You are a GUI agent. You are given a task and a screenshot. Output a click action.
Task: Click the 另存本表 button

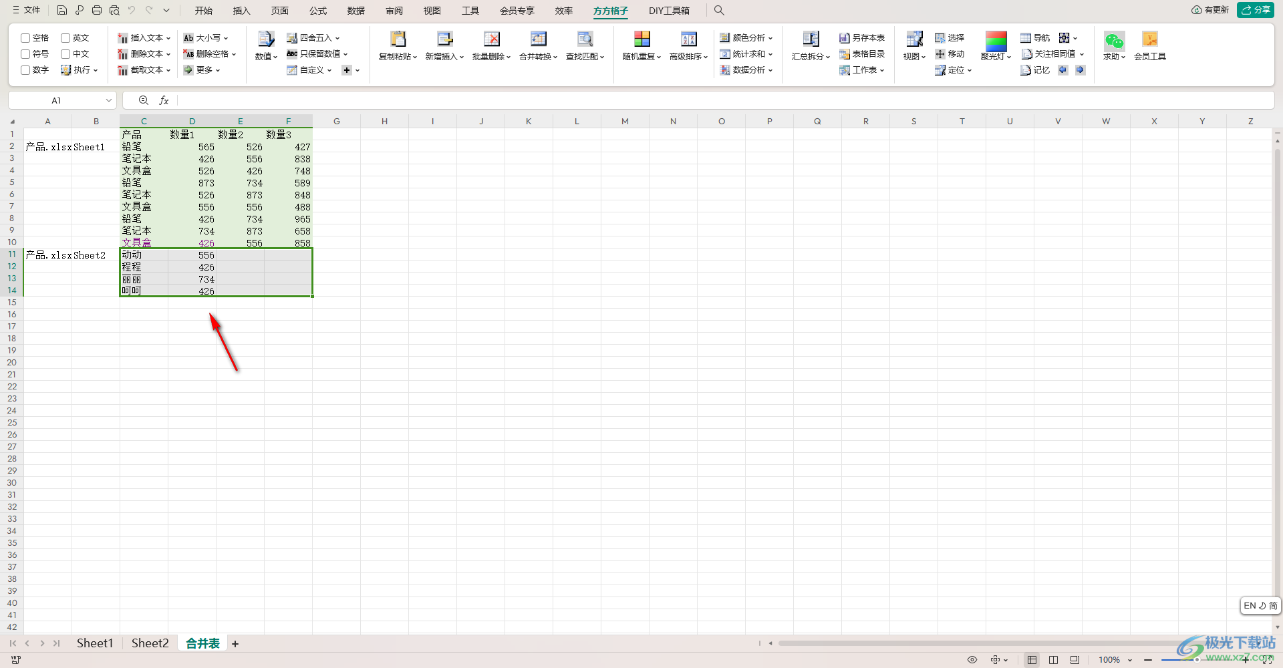(862, 38)
